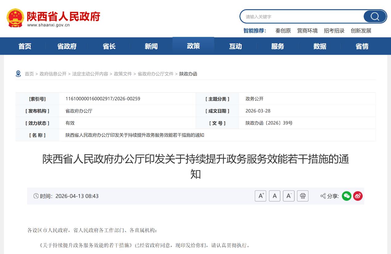The image size is (391, 254).
Task: Click the [成文日期] field label
Action: [217, 111]
